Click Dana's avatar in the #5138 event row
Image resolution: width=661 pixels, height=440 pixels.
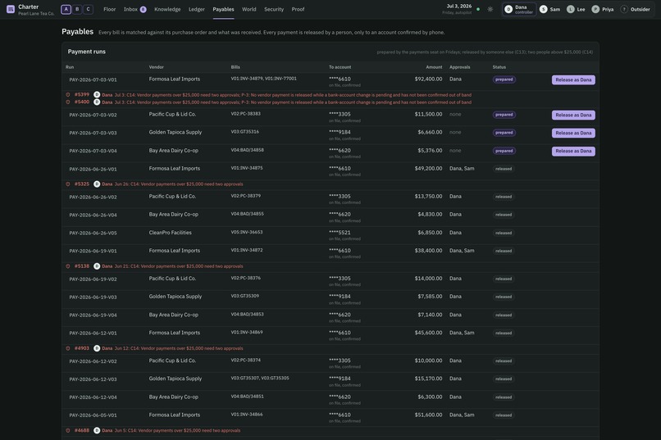97,266
